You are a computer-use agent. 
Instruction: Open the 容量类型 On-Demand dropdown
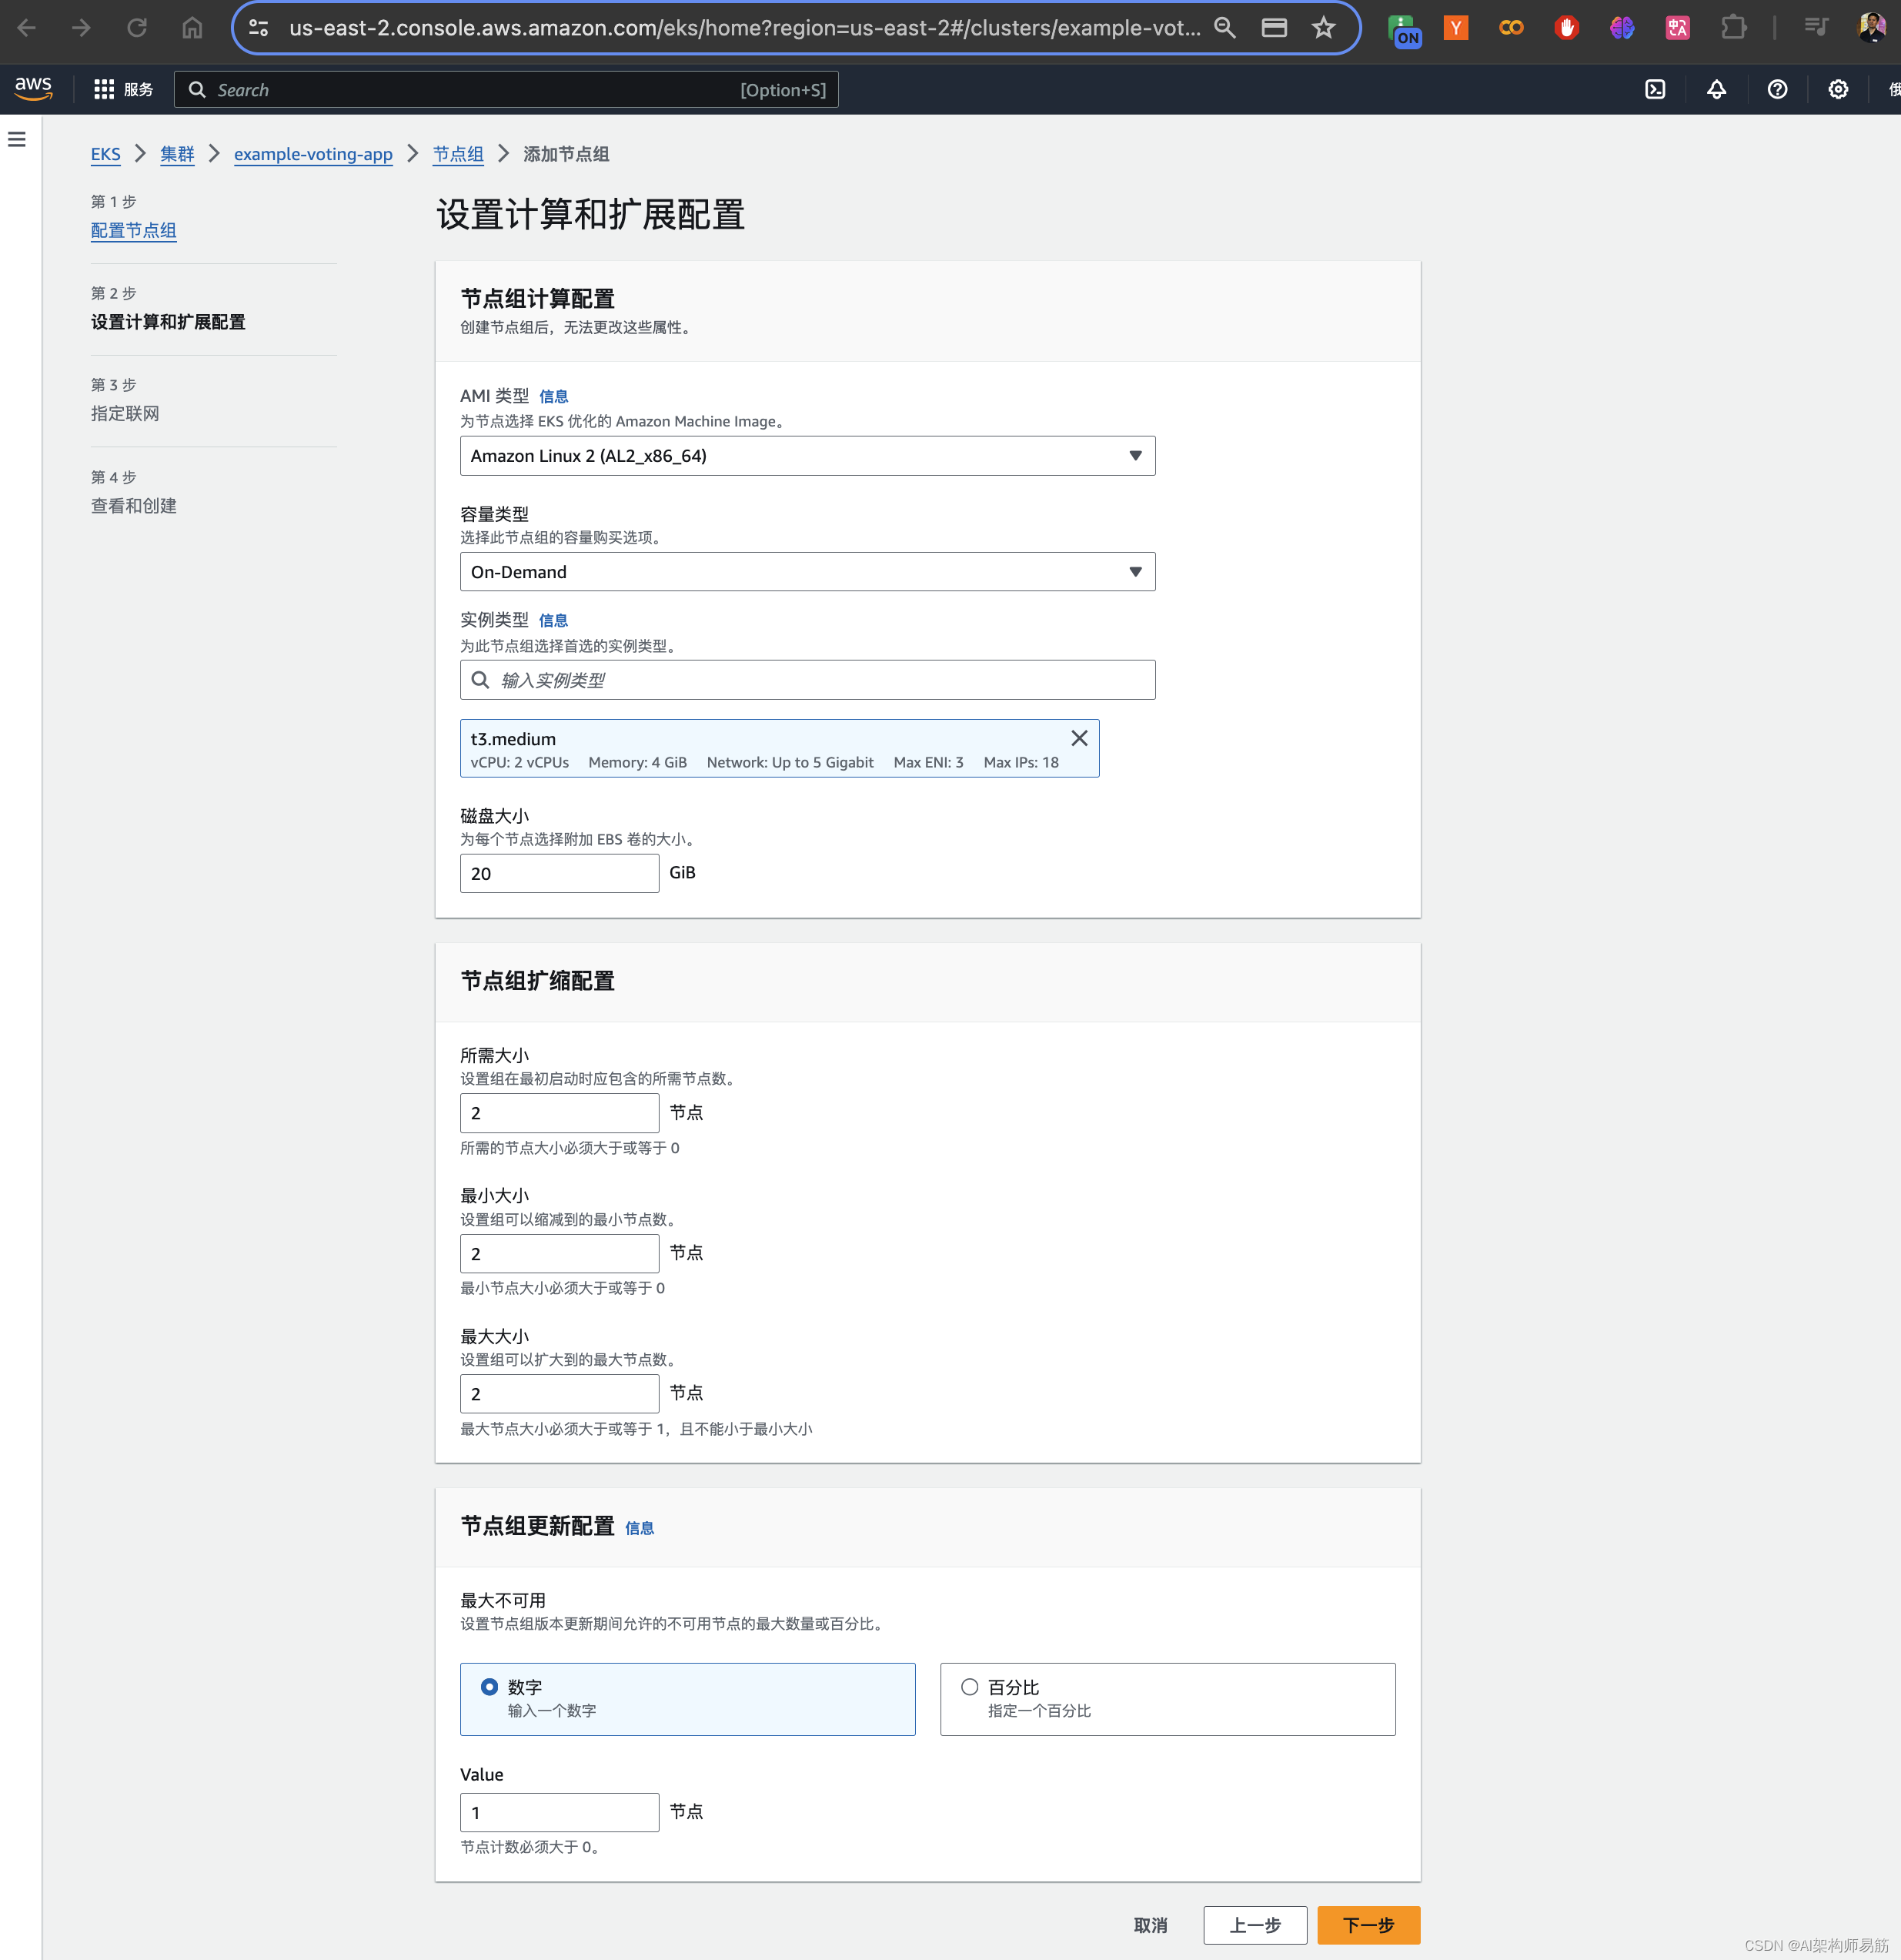point(807,572)
